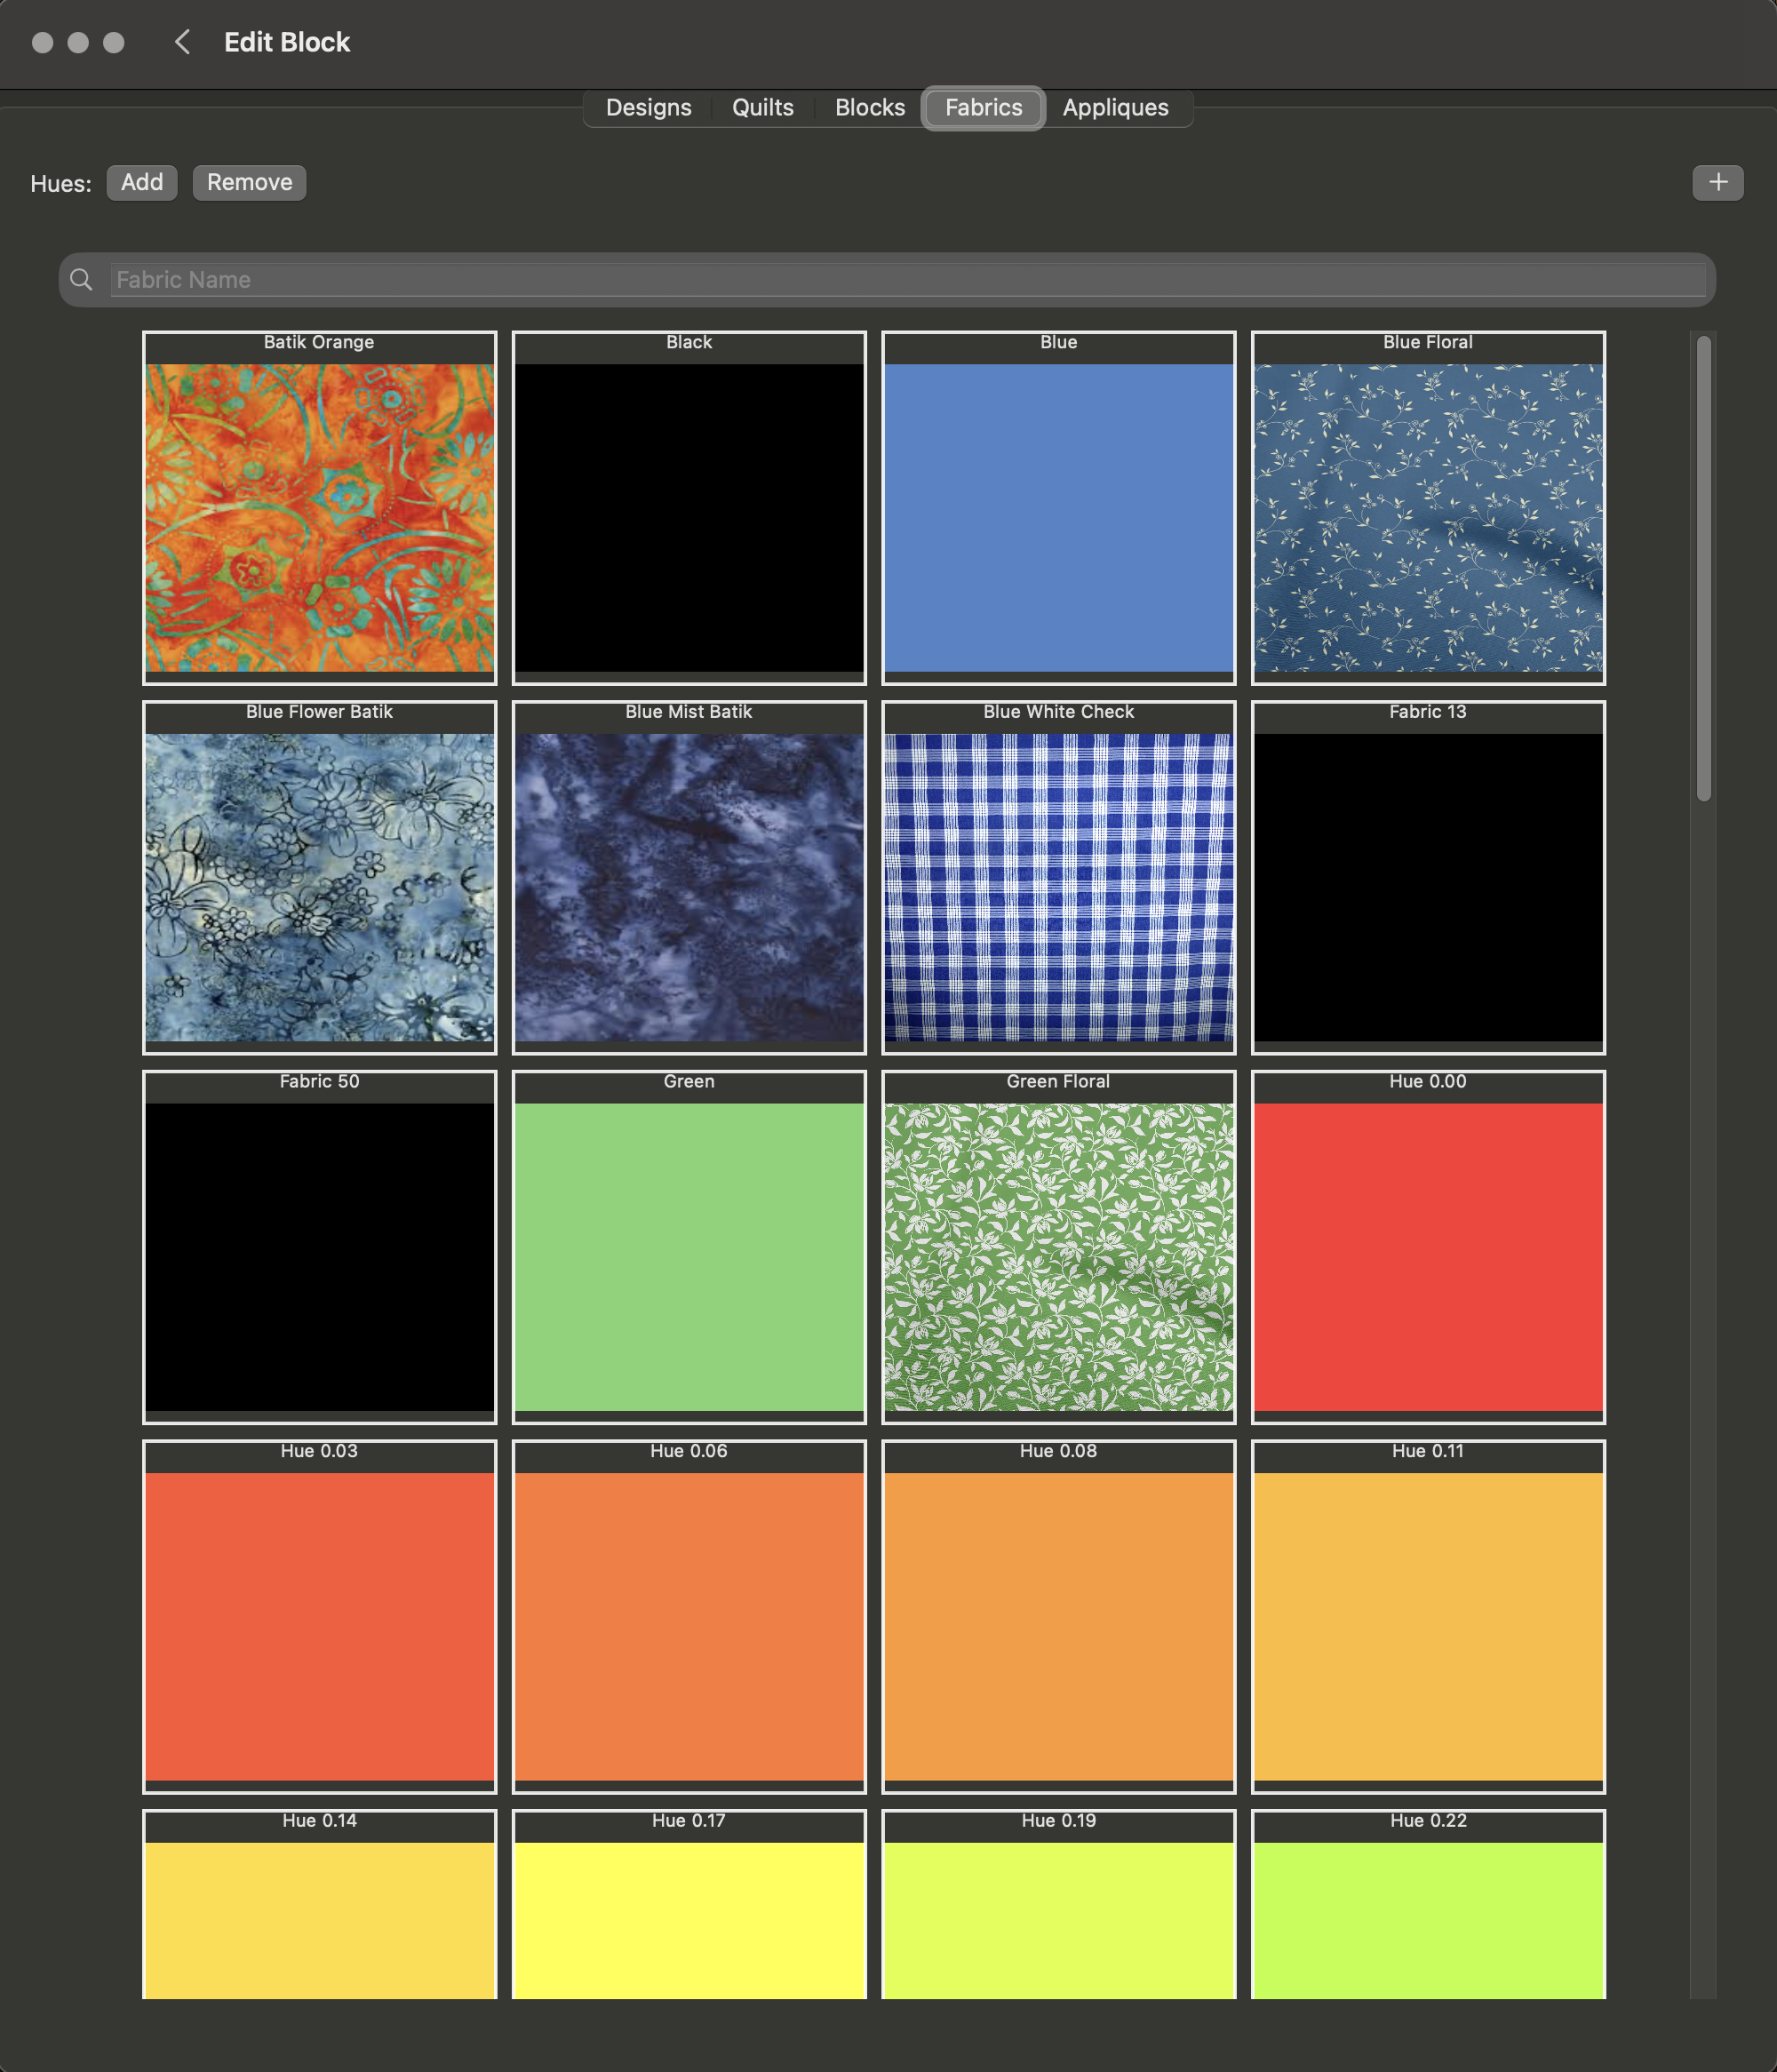Select the Hue 0.22 lime swatch

tap(1428, 1904)
